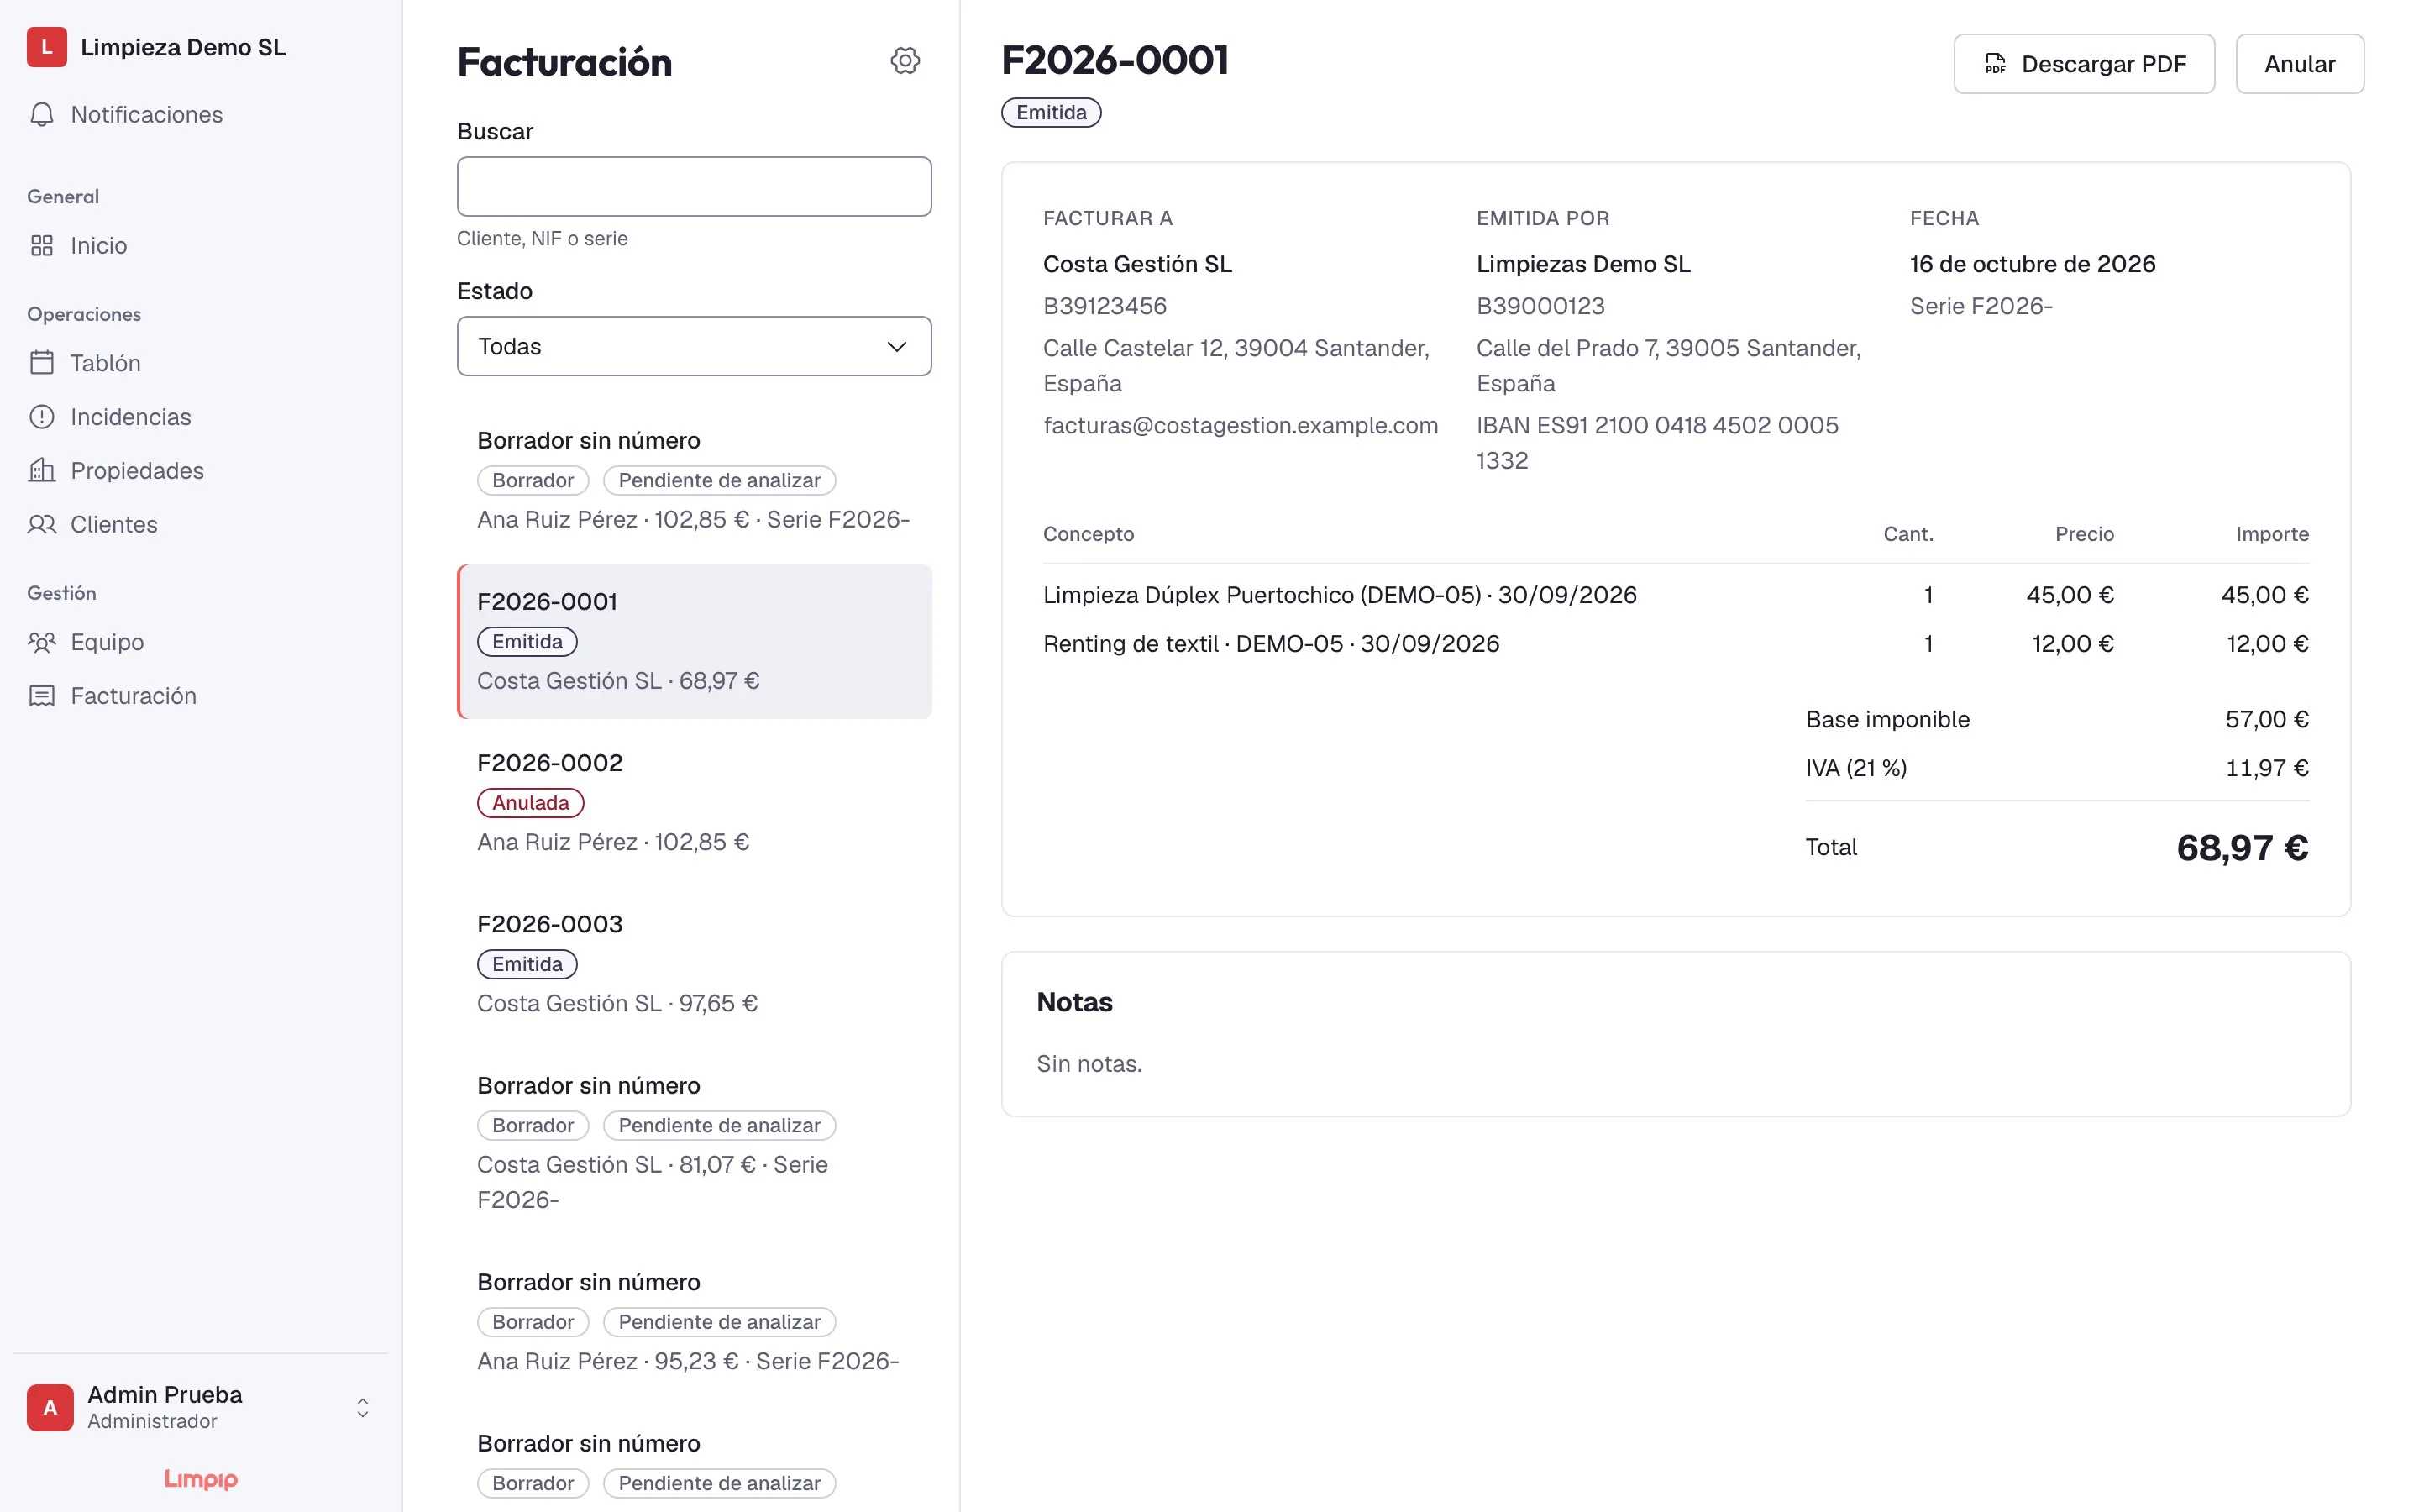
Task: Click the Emitida badge on F2026-0003
Action: click(527, 964)
